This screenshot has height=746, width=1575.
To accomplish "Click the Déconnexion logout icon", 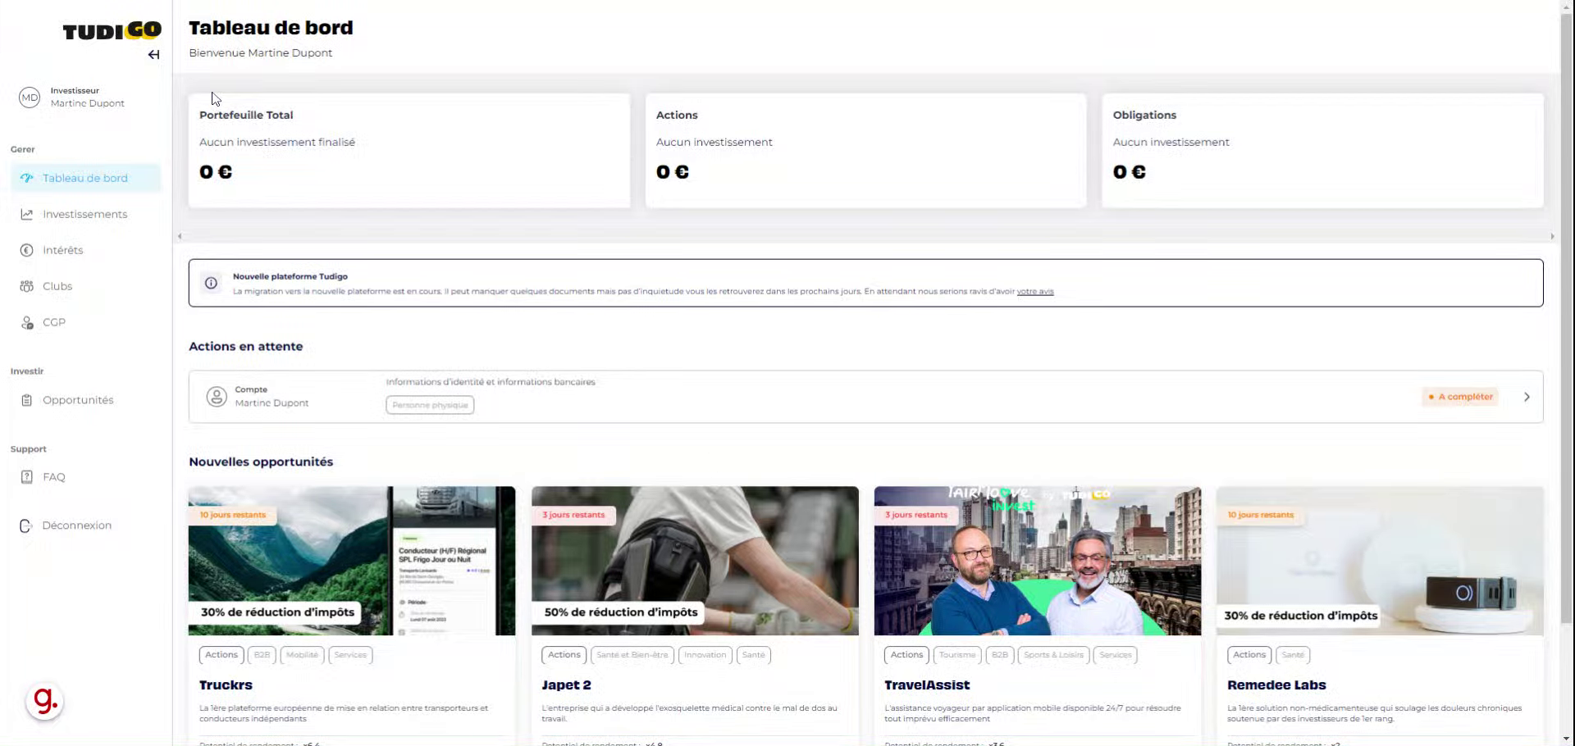I will point(25,525).
